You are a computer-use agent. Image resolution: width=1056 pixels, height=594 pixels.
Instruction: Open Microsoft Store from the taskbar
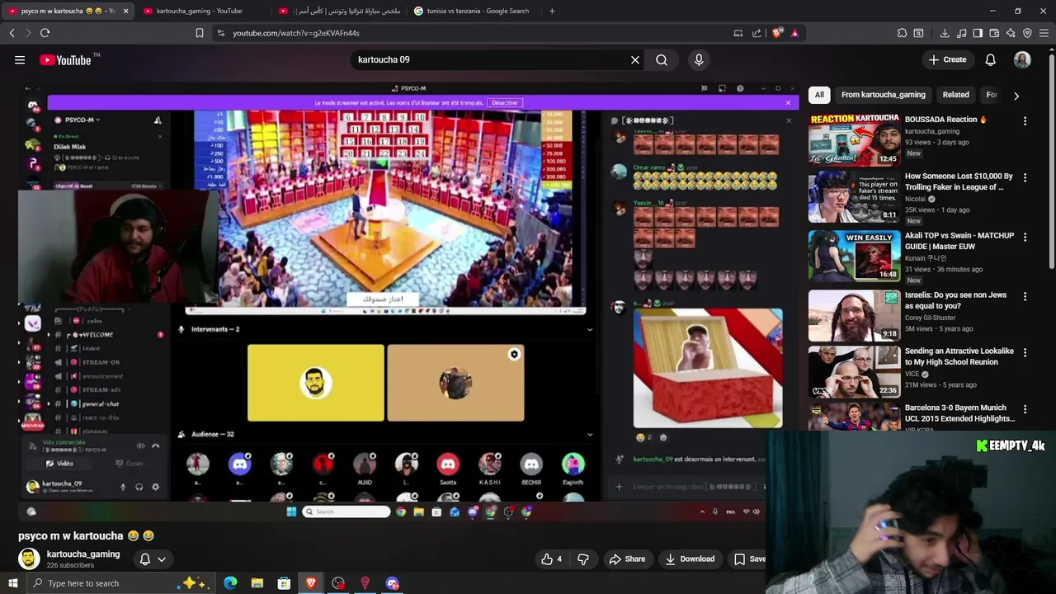284,583
